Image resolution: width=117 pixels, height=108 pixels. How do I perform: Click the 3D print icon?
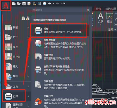tap(38, 101)
